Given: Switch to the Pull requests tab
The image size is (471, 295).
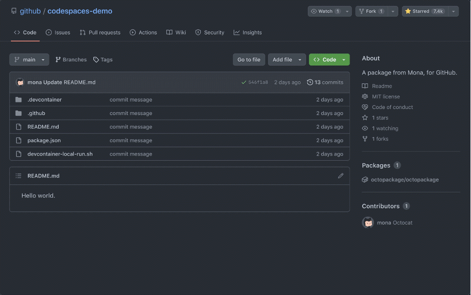Looking at the screenshot, I should pyautogui.click(x=100, y=32).
